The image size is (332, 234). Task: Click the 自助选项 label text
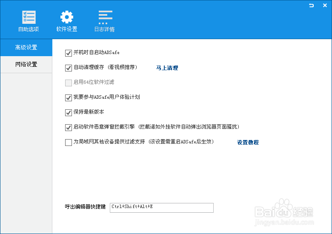point(29,29)
